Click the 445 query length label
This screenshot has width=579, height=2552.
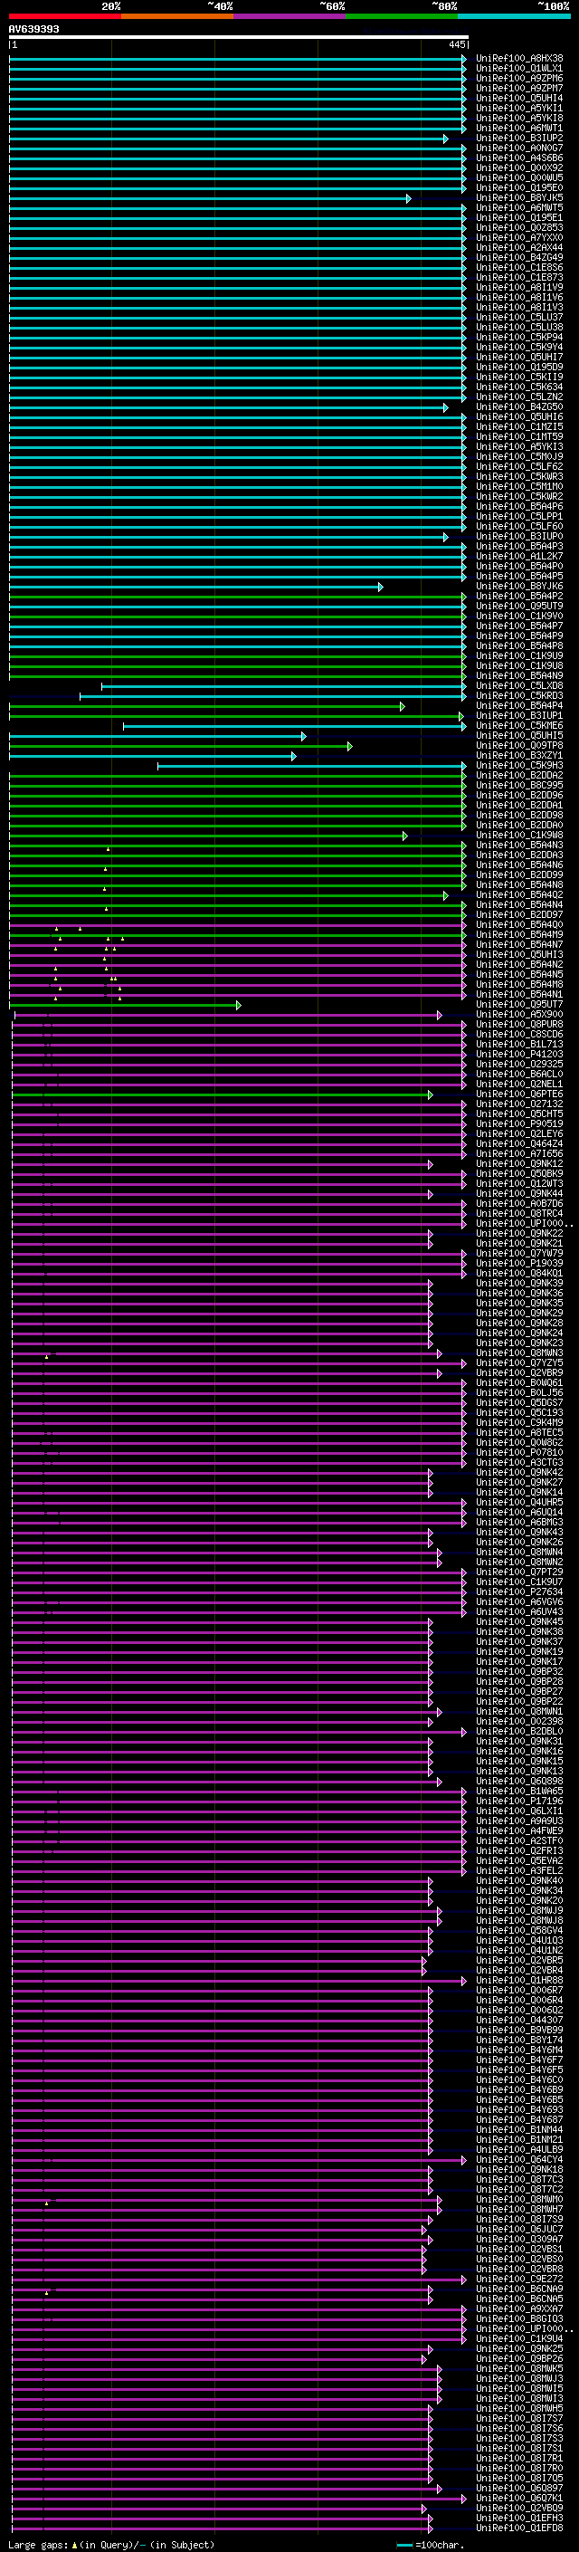tap(456, 44)
